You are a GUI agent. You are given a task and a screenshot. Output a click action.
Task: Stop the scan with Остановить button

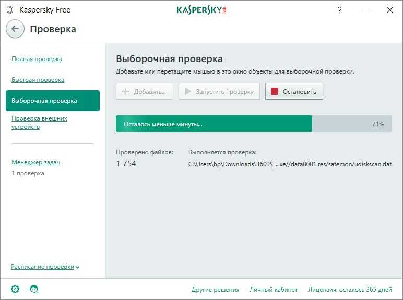(x=294, y=91)
